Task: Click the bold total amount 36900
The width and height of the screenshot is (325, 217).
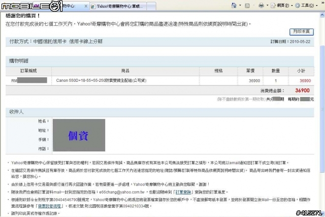Action: point(303,90)
